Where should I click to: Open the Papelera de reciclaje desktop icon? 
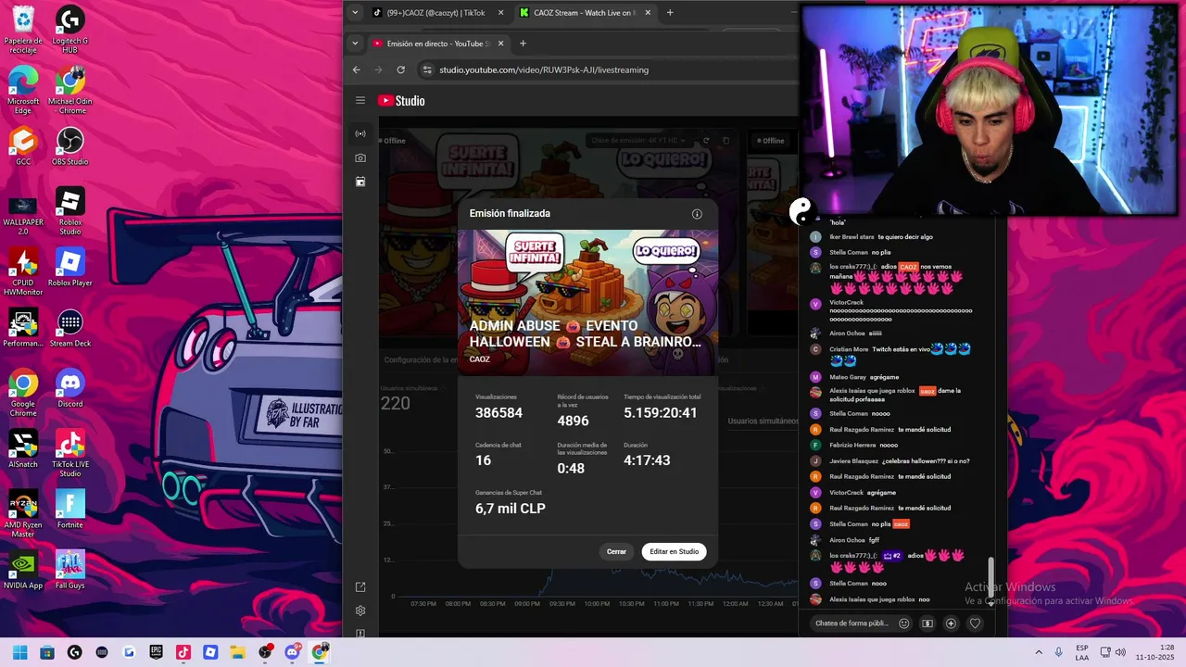[x=23, y=29]
